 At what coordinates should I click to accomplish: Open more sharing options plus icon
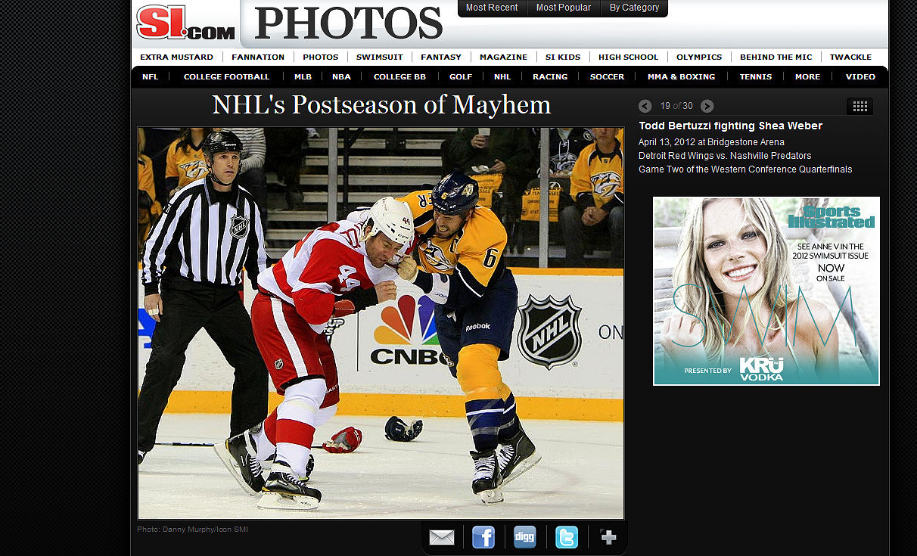[608, 537]
